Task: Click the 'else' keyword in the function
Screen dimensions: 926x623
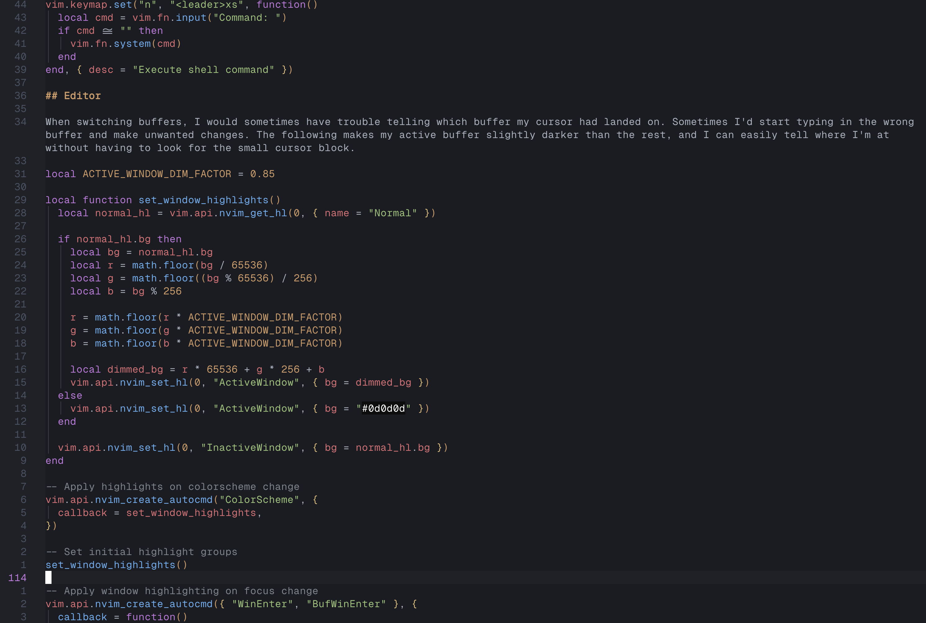Action: pos(70,396)
